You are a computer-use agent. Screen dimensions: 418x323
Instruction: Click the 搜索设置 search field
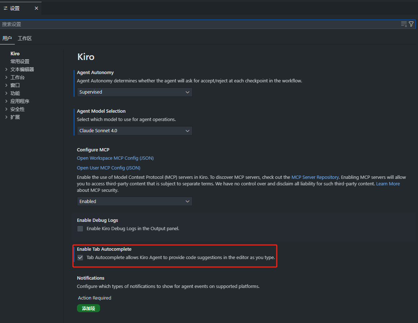pyautogui.click(x=200, y=24)
